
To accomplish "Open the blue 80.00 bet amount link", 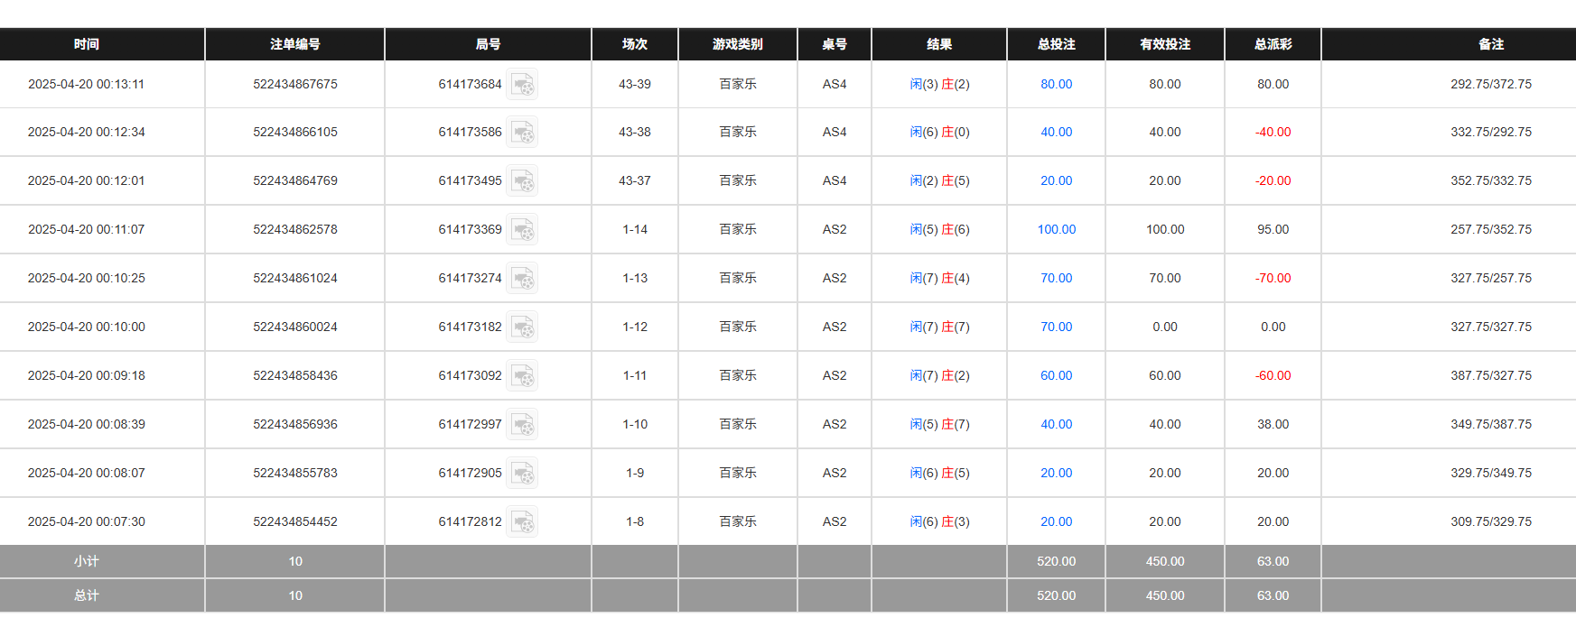I will [x=1055, y=84].
